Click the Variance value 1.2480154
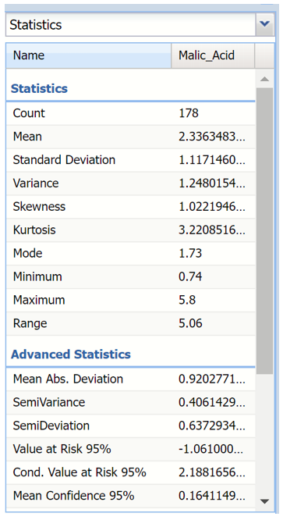The width and height of the screenshot is (283, 520). (212, 183)
